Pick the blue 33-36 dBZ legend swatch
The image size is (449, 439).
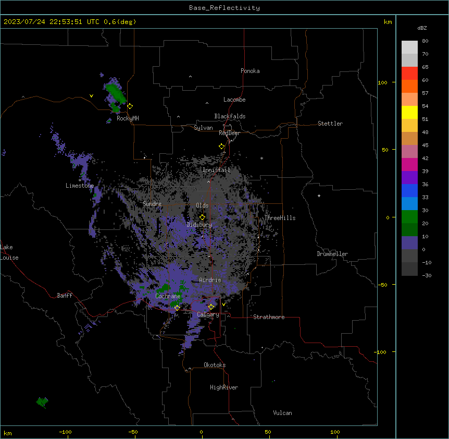tap(409, 190)
